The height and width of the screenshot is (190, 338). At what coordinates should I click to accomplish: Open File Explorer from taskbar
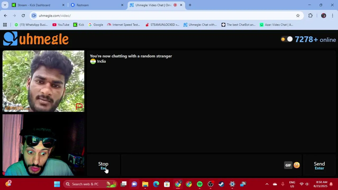pos(145,184)
